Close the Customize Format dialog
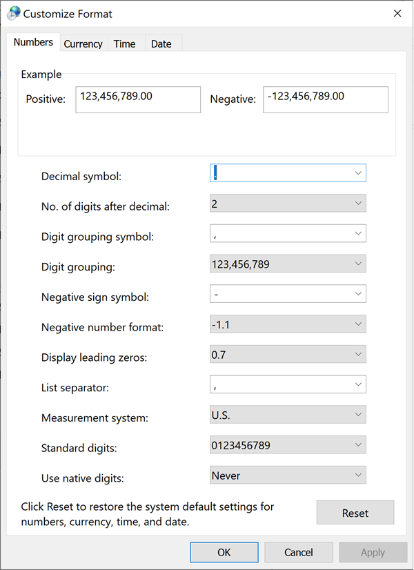Image resolution: width=414 pixels, height=570 pixels. click(397, 14)
